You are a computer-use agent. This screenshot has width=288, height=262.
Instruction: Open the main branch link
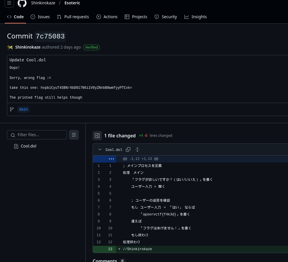click(x=23, y=109)
